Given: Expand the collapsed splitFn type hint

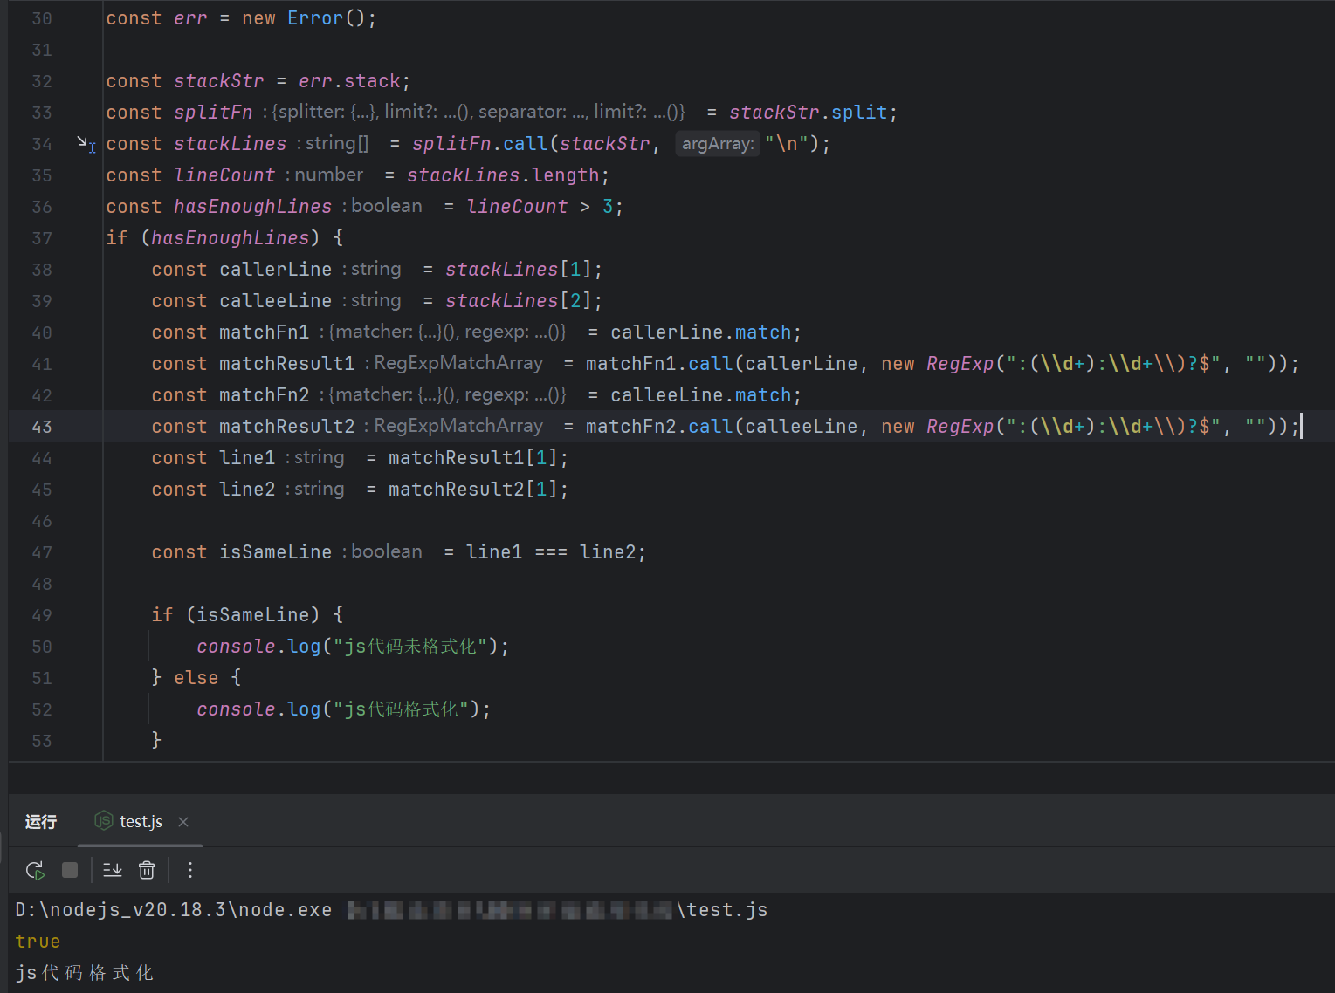Looking at the screenshot, I should coord(478,112).
